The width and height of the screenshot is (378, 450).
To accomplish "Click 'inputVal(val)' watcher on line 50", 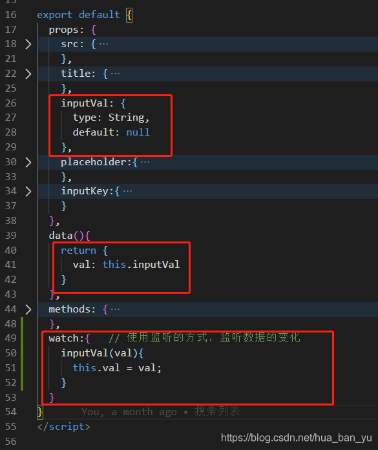I will [100, 353].
